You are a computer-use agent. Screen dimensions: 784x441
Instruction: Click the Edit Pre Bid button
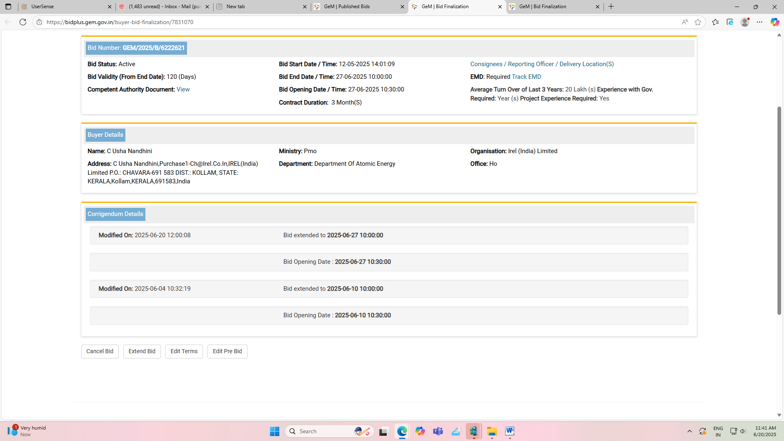[x=227, y=351]
